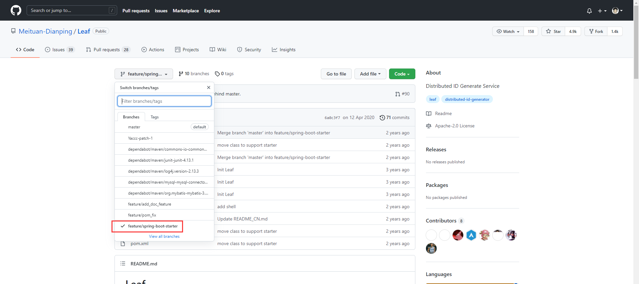Open the 0 tags link
The image size is (639, 284).
tap(224, 73)
